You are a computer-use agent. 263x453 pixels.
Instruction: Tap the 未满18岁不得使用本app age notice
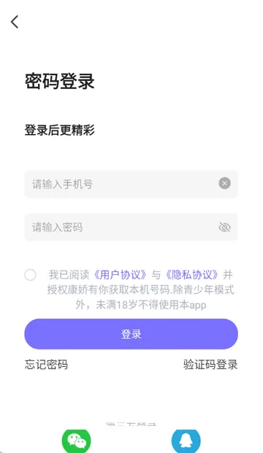151,305
